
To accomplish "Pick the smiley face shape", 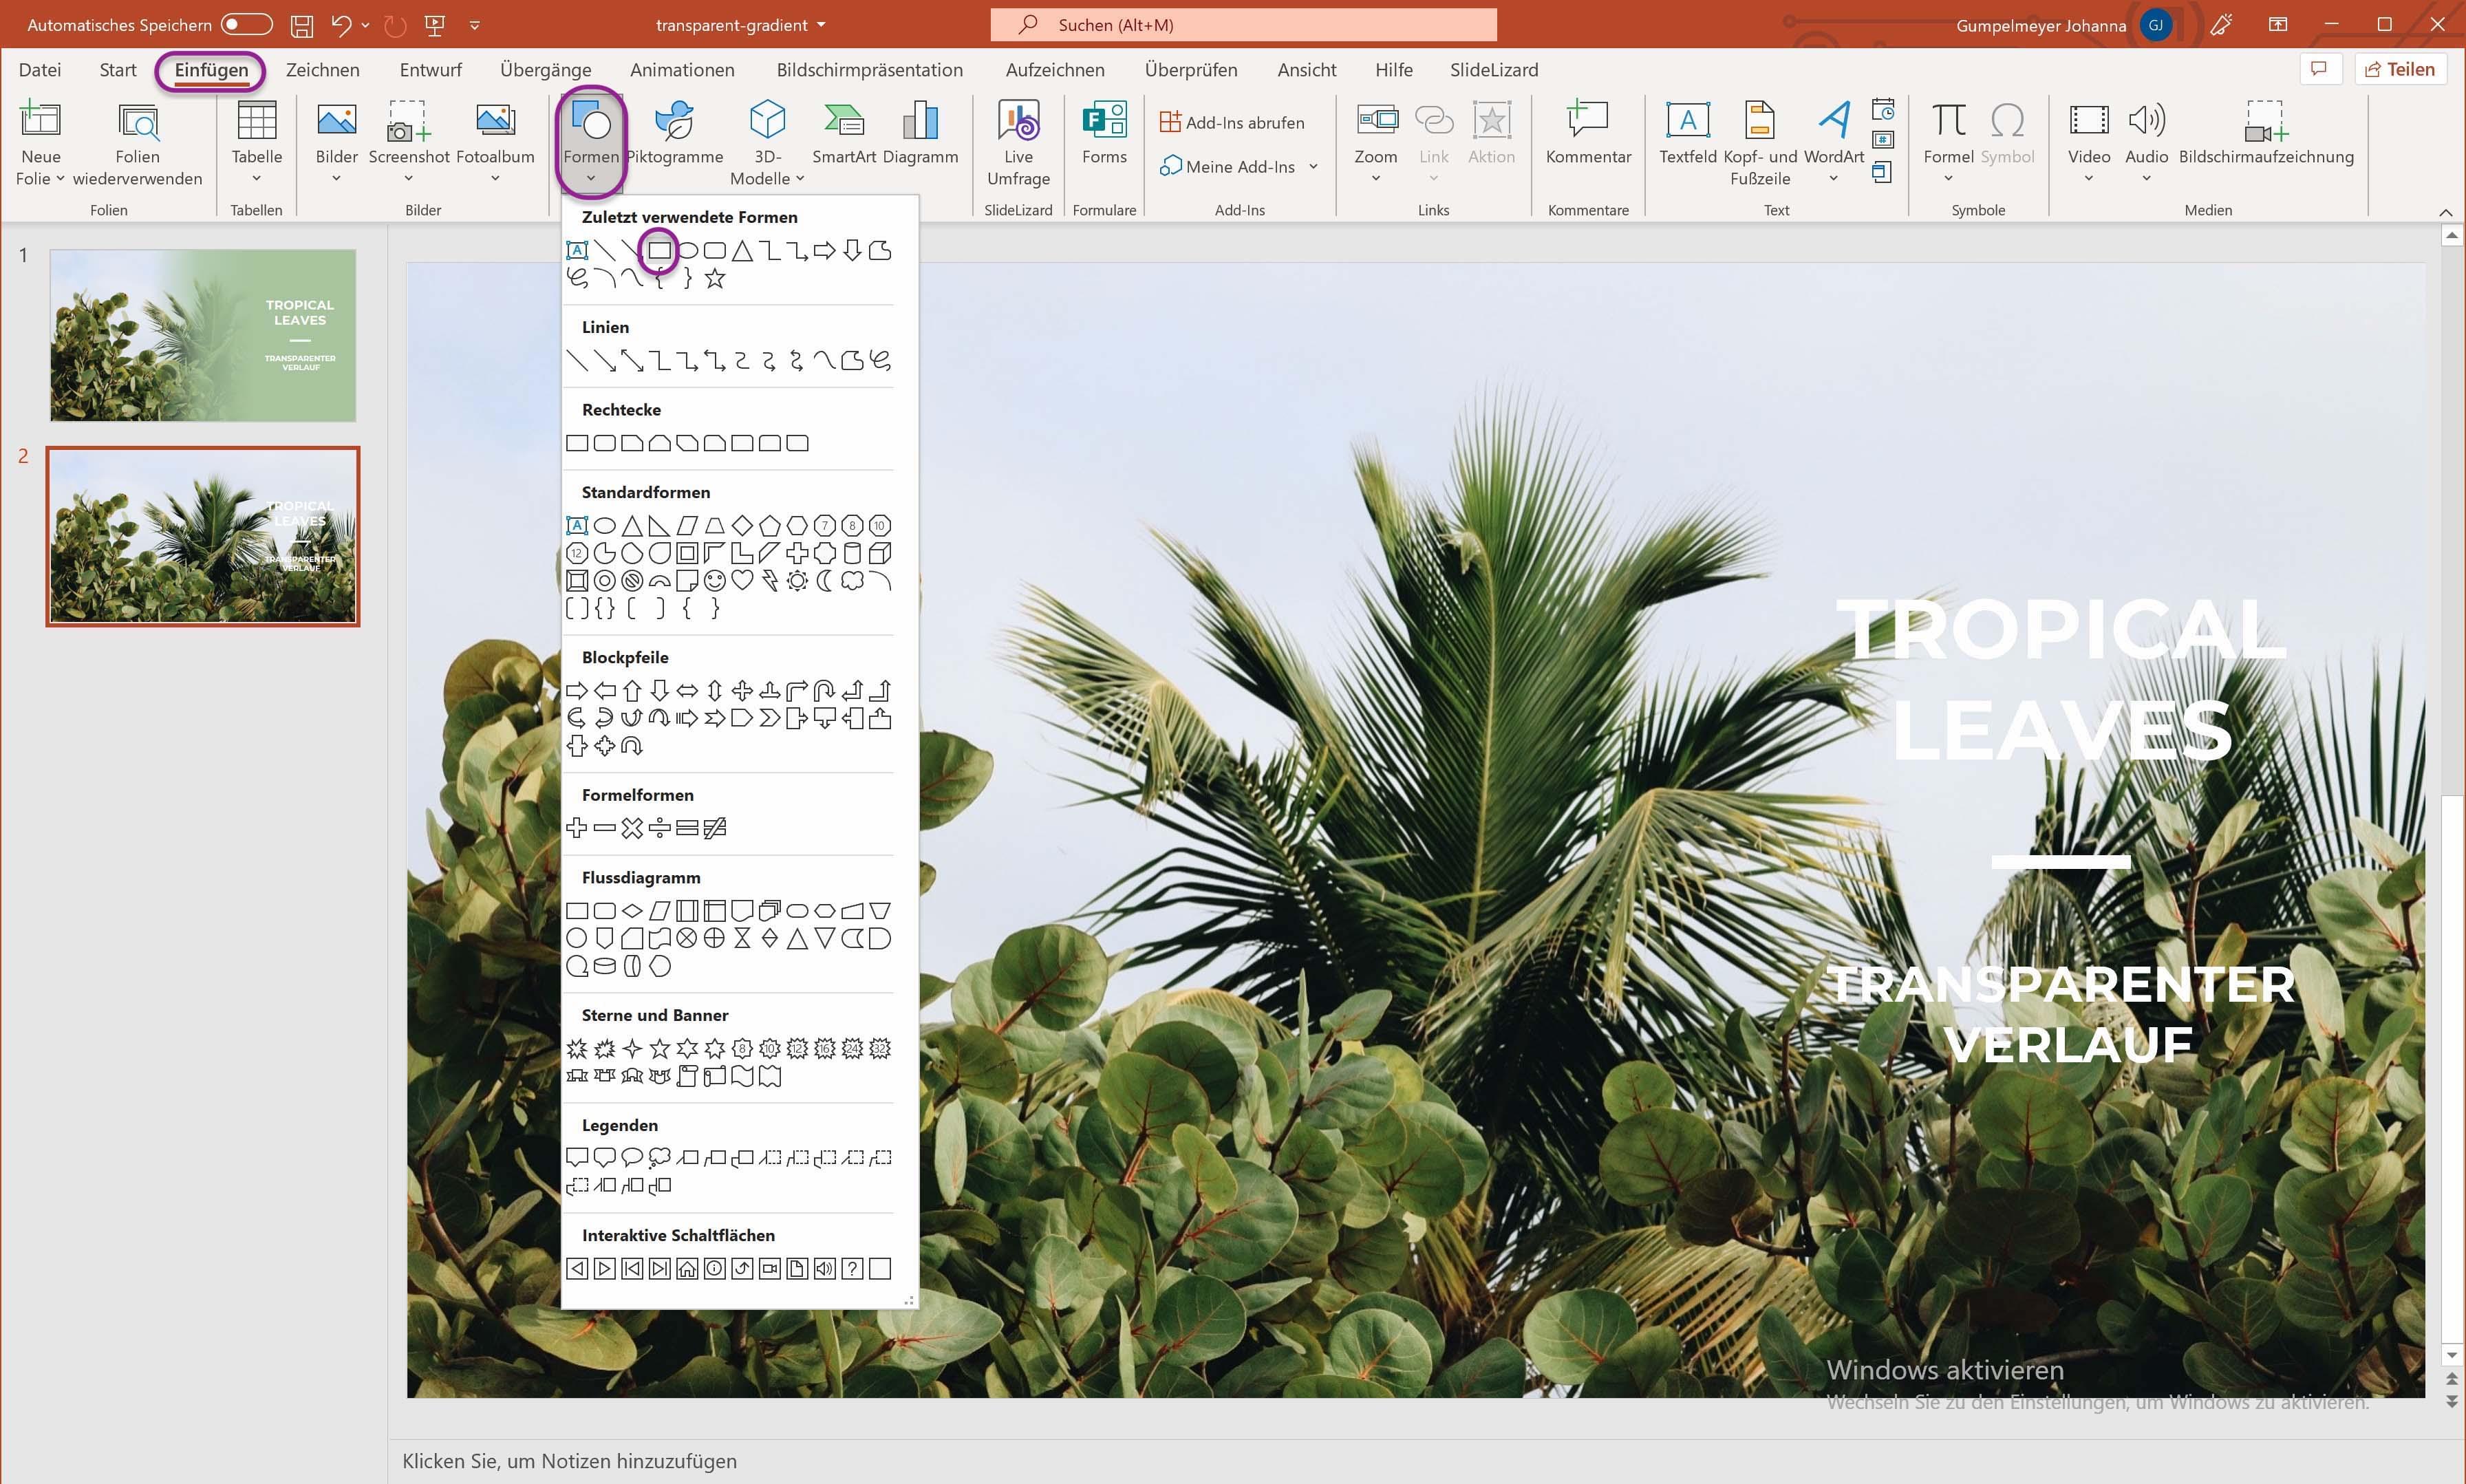I will 714,581.
